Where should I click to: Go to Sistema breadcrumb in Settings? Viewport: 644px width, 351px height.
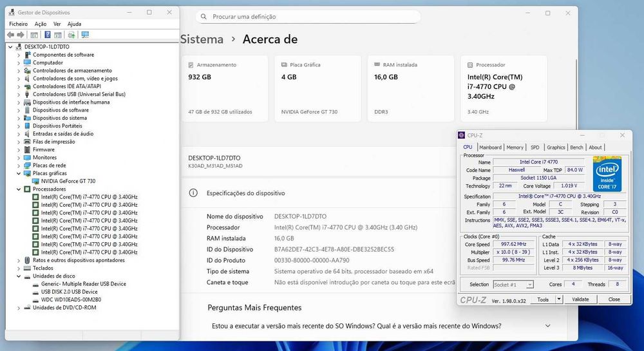point(202,39)
